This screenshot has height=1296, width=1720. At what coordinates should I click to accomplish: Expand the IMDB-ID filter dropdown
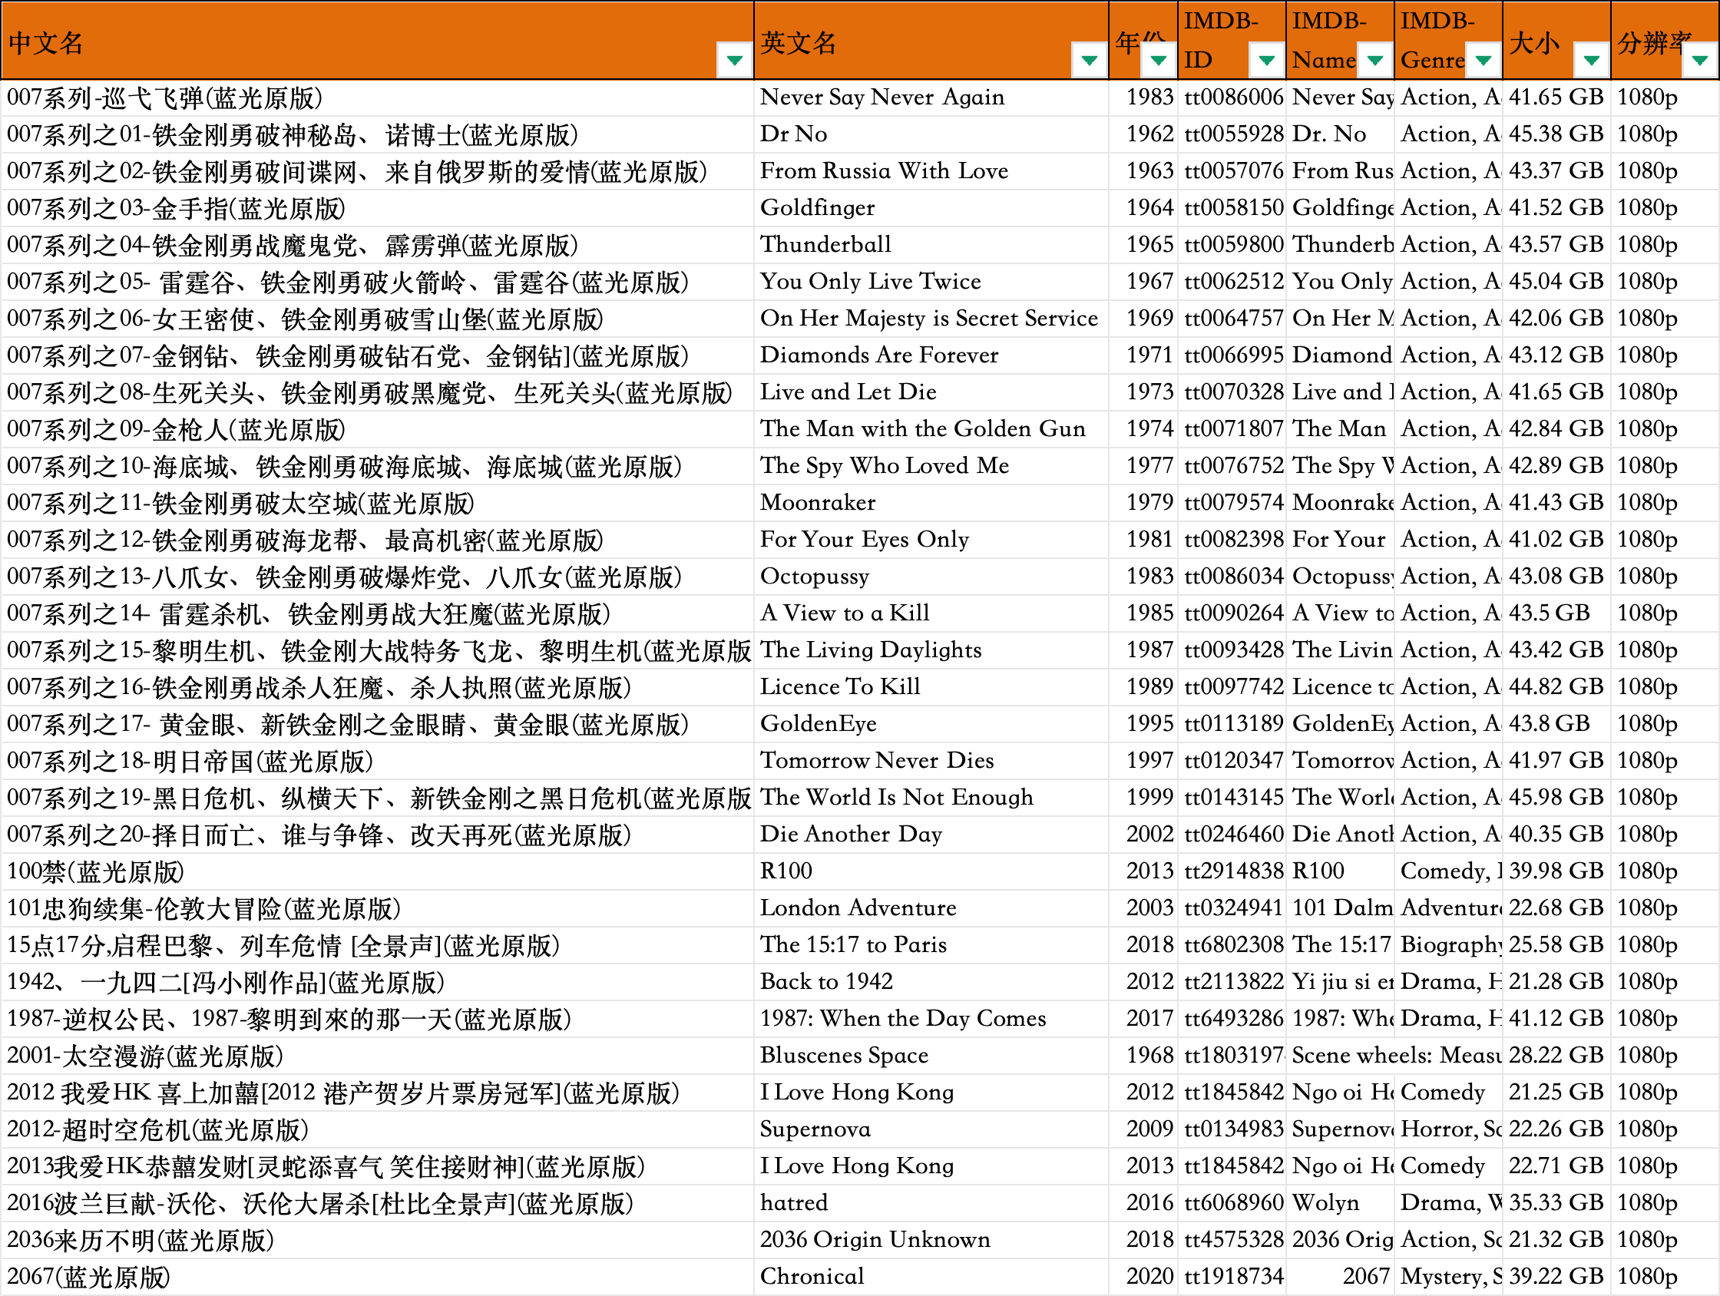1266,60
